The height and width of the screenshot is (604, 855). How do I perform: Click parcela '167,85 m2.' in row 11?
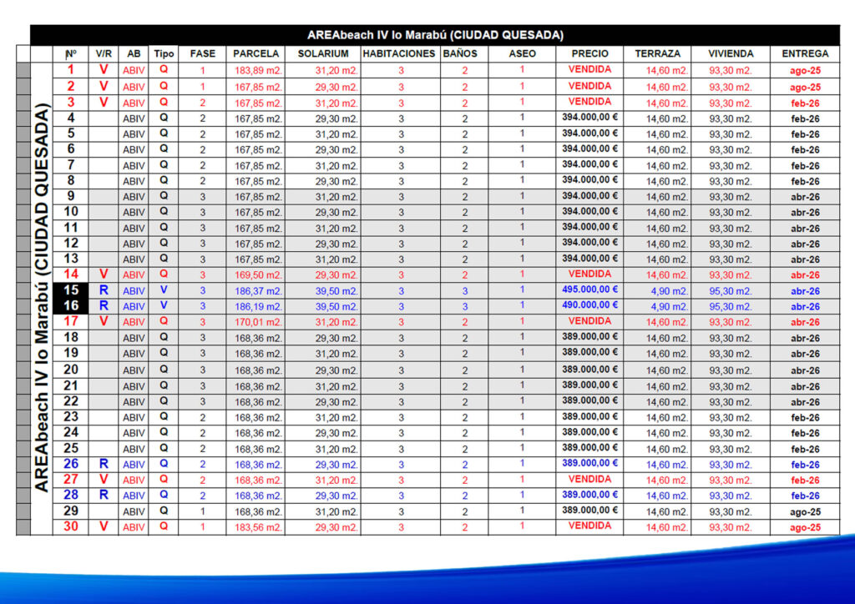click(x=258, y=229)
